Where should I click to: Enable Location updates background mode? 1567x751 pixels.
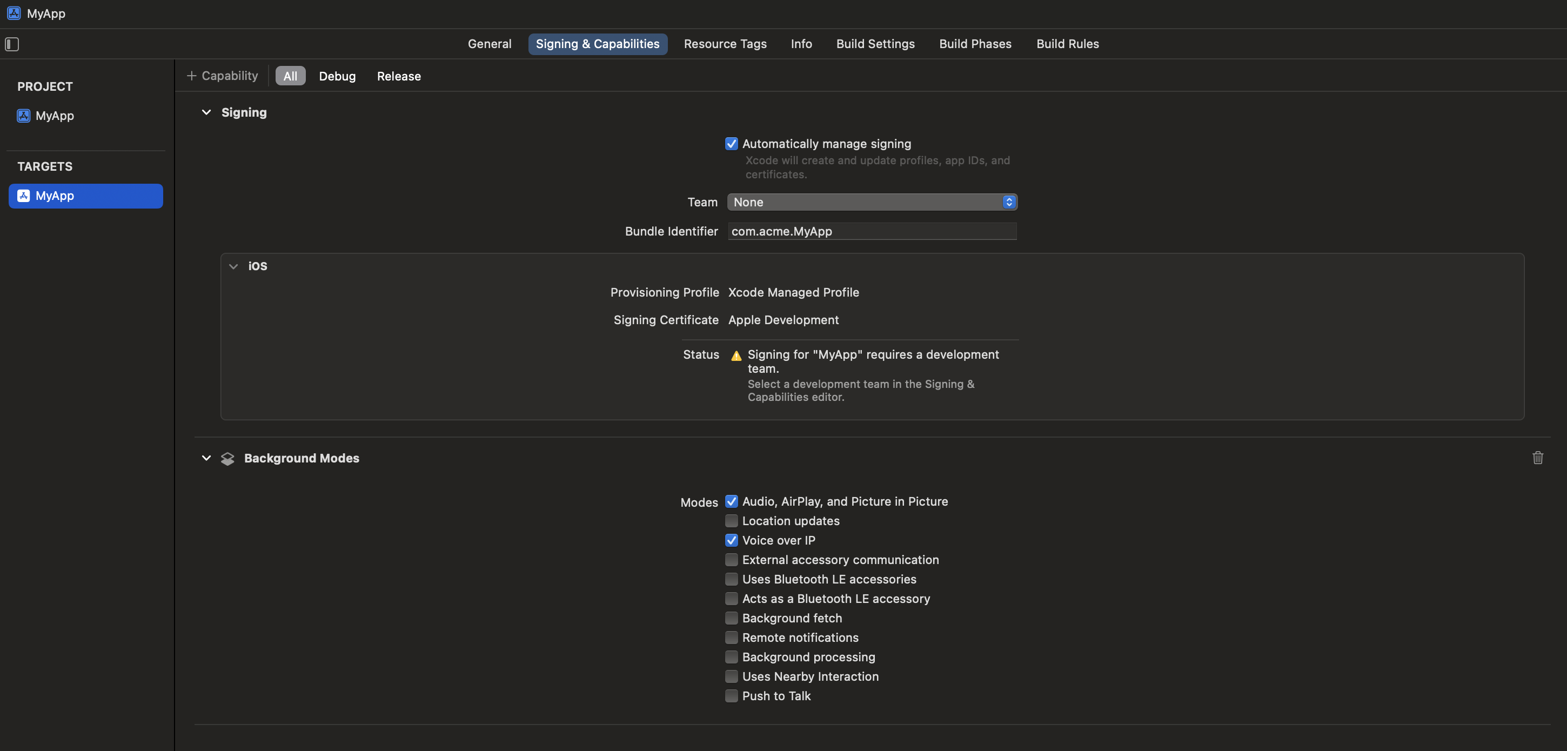[731, 520]
